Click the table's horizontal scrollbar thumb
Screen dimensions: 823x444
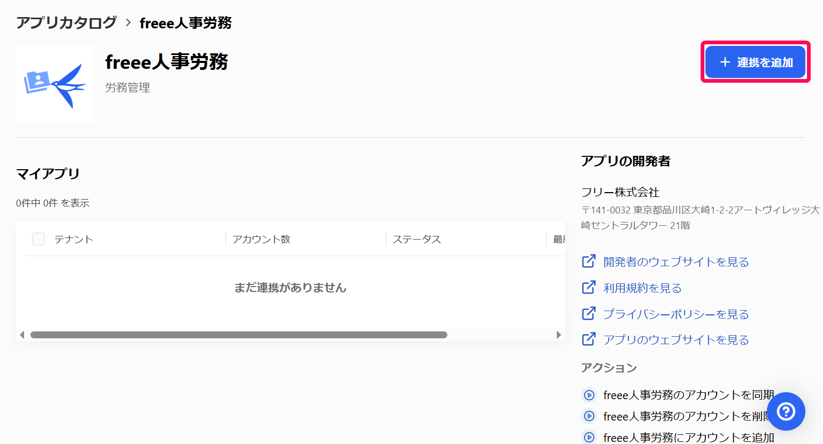tap(239, 335)
